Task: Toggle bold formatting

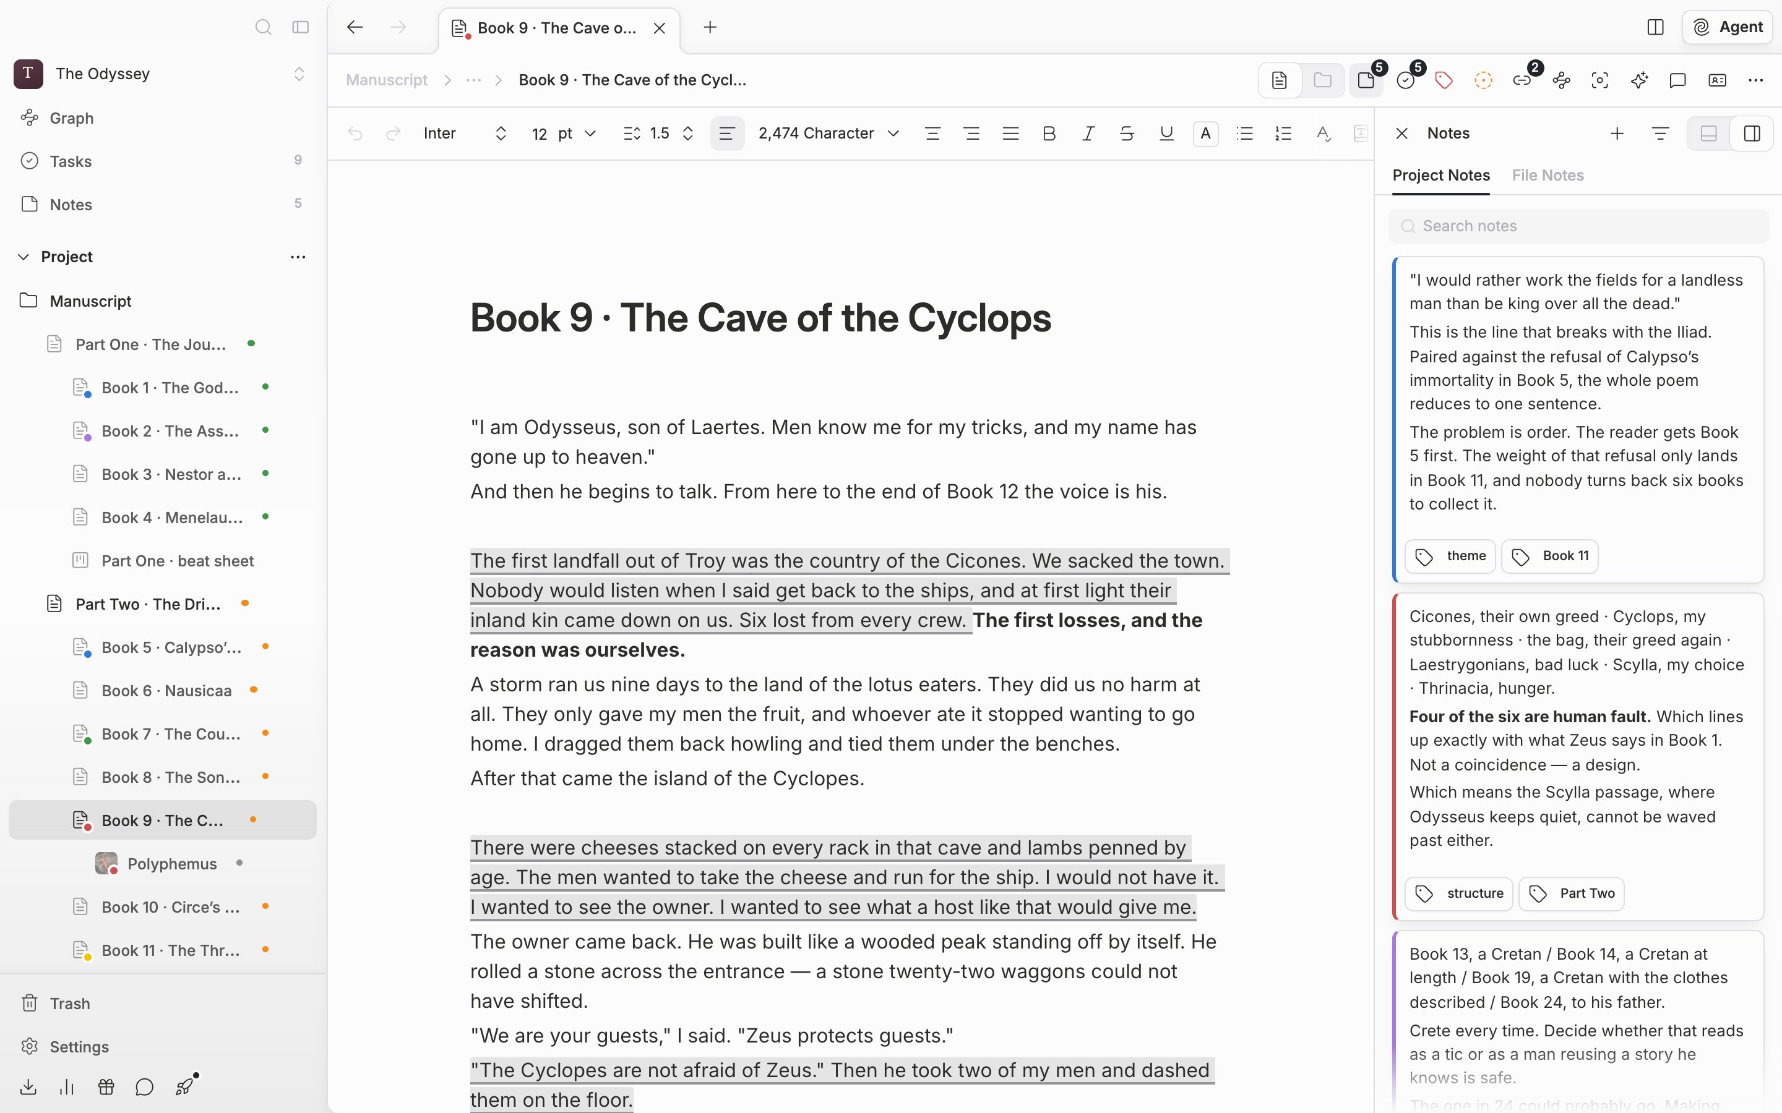Action: (1049, 133)
